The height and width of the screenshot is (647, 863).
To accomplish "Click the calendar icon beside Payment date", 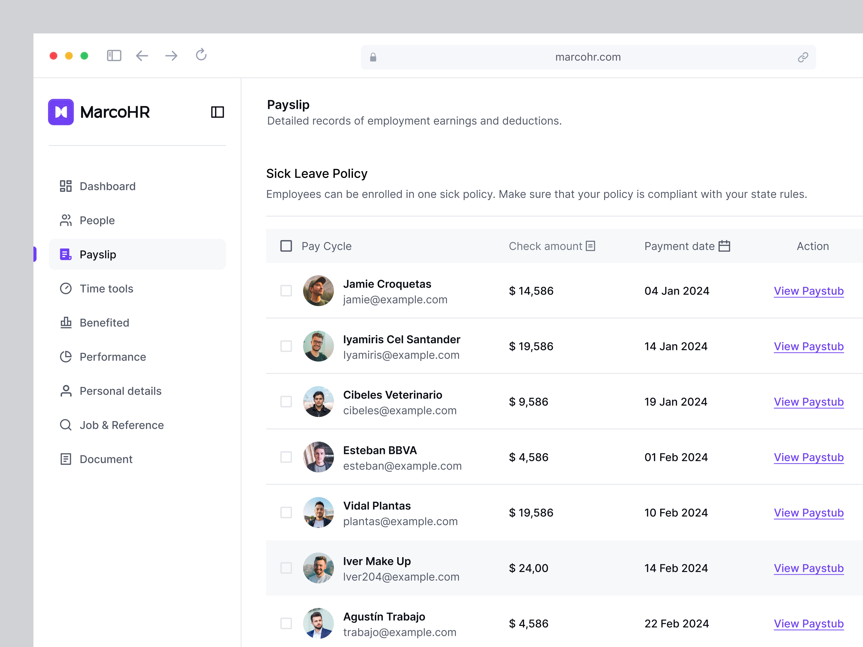I will click(x=724, y=246).
